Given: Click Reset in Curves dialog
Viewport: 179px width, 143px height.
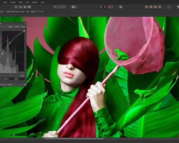Looking at the screenshot, I should [x=23, y=27].
